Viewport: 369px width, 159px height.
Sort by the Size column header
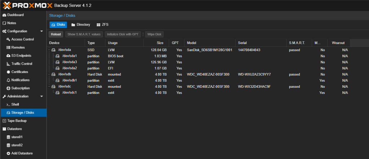pos(158,43)
